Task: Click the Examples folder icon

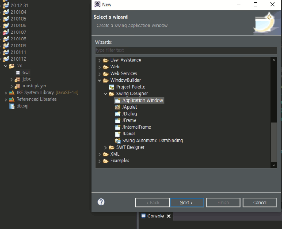Action: 106,161
